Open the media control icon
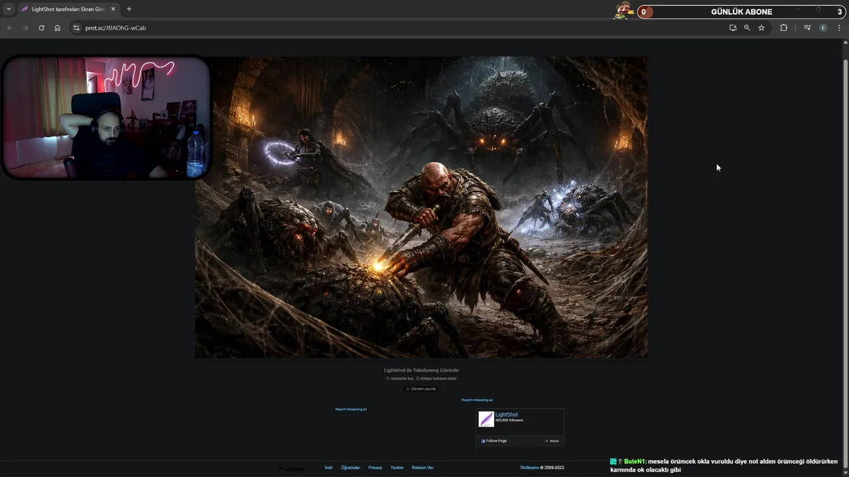 [807, 28]
